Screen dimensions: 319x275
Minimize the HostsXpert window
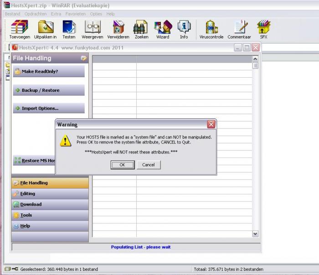coord(237,48)
